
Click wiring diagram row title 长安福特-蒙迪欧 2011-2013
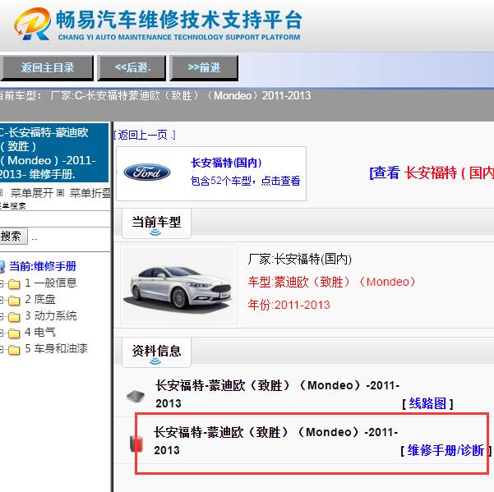[x=277, y=394]
